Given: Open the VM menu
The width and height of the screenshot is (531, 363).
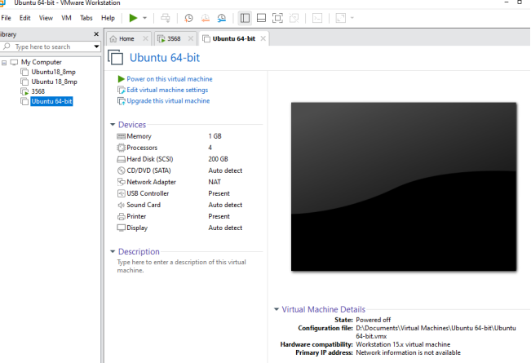Looking at the screenshot, I should point(67,17).
